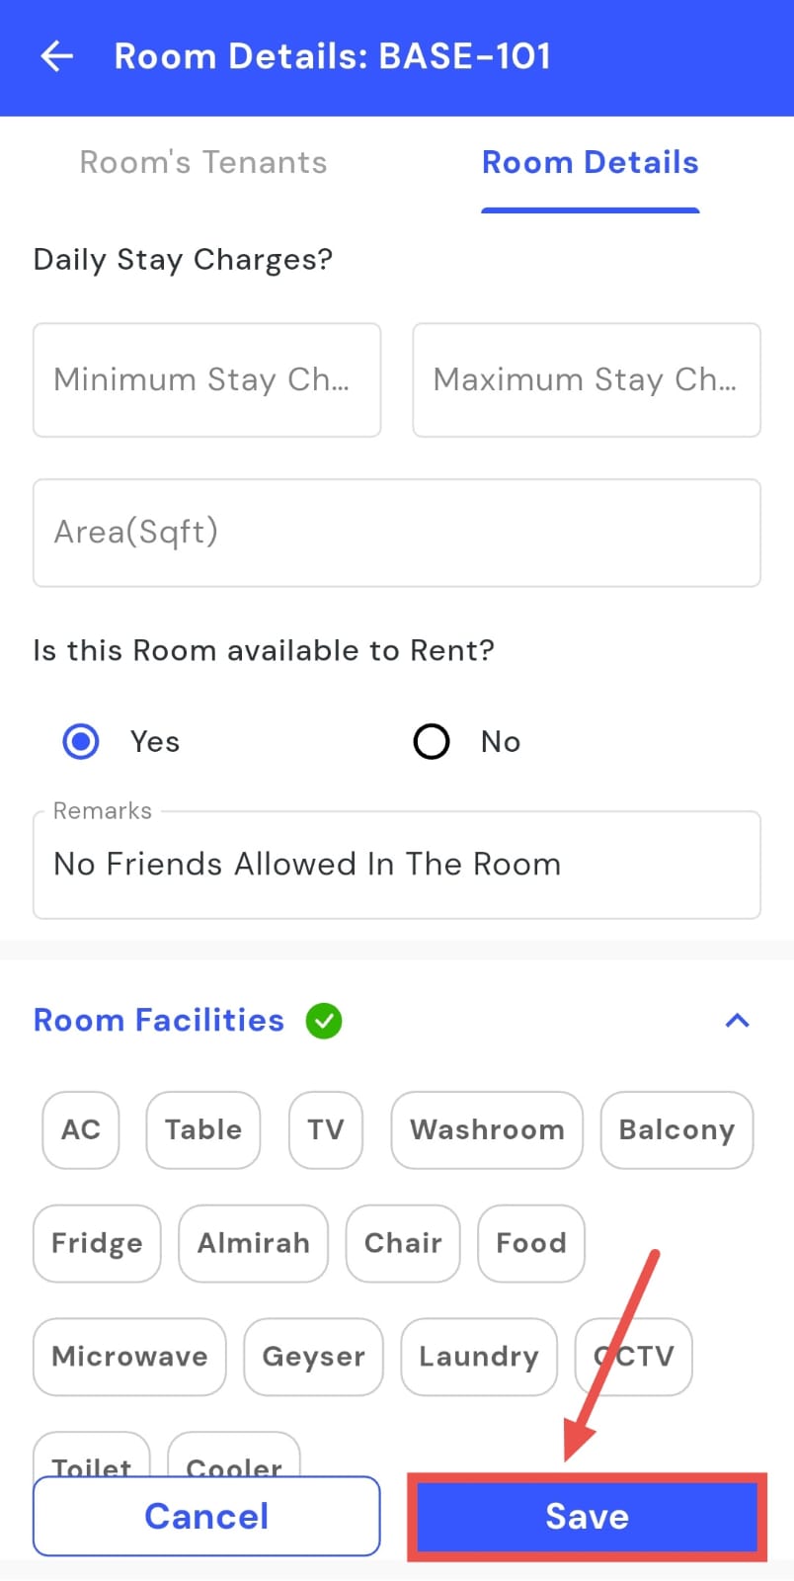Toggle the Balcony facility chip
This screenshot has width=794, height=1581.
pos(676,1129)
